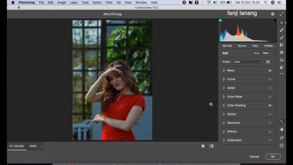Expand the Optics panel
The height and width of the screenshot is (165, 293).
tap(224, 114)
